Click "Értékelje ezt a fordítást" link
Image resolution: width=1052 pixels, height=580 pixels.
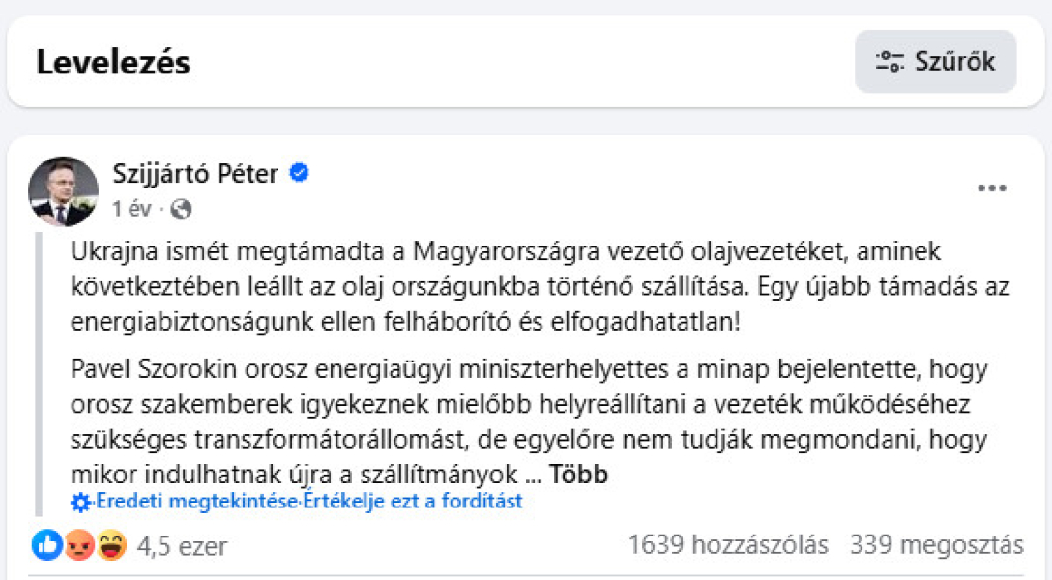tap(414, 502)
